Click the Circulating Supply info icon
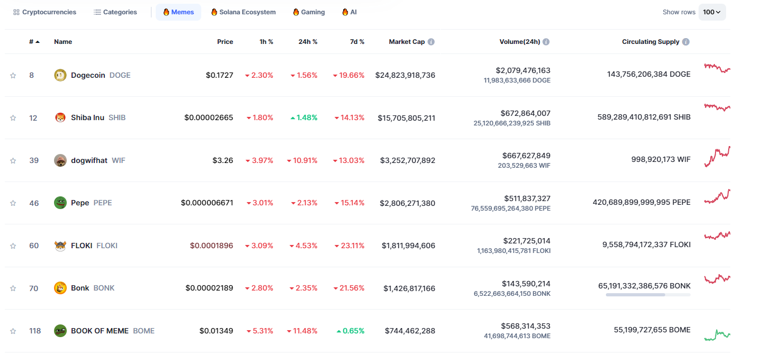Image resolution: width=760 pixels, height=353 pixels. 686,42
